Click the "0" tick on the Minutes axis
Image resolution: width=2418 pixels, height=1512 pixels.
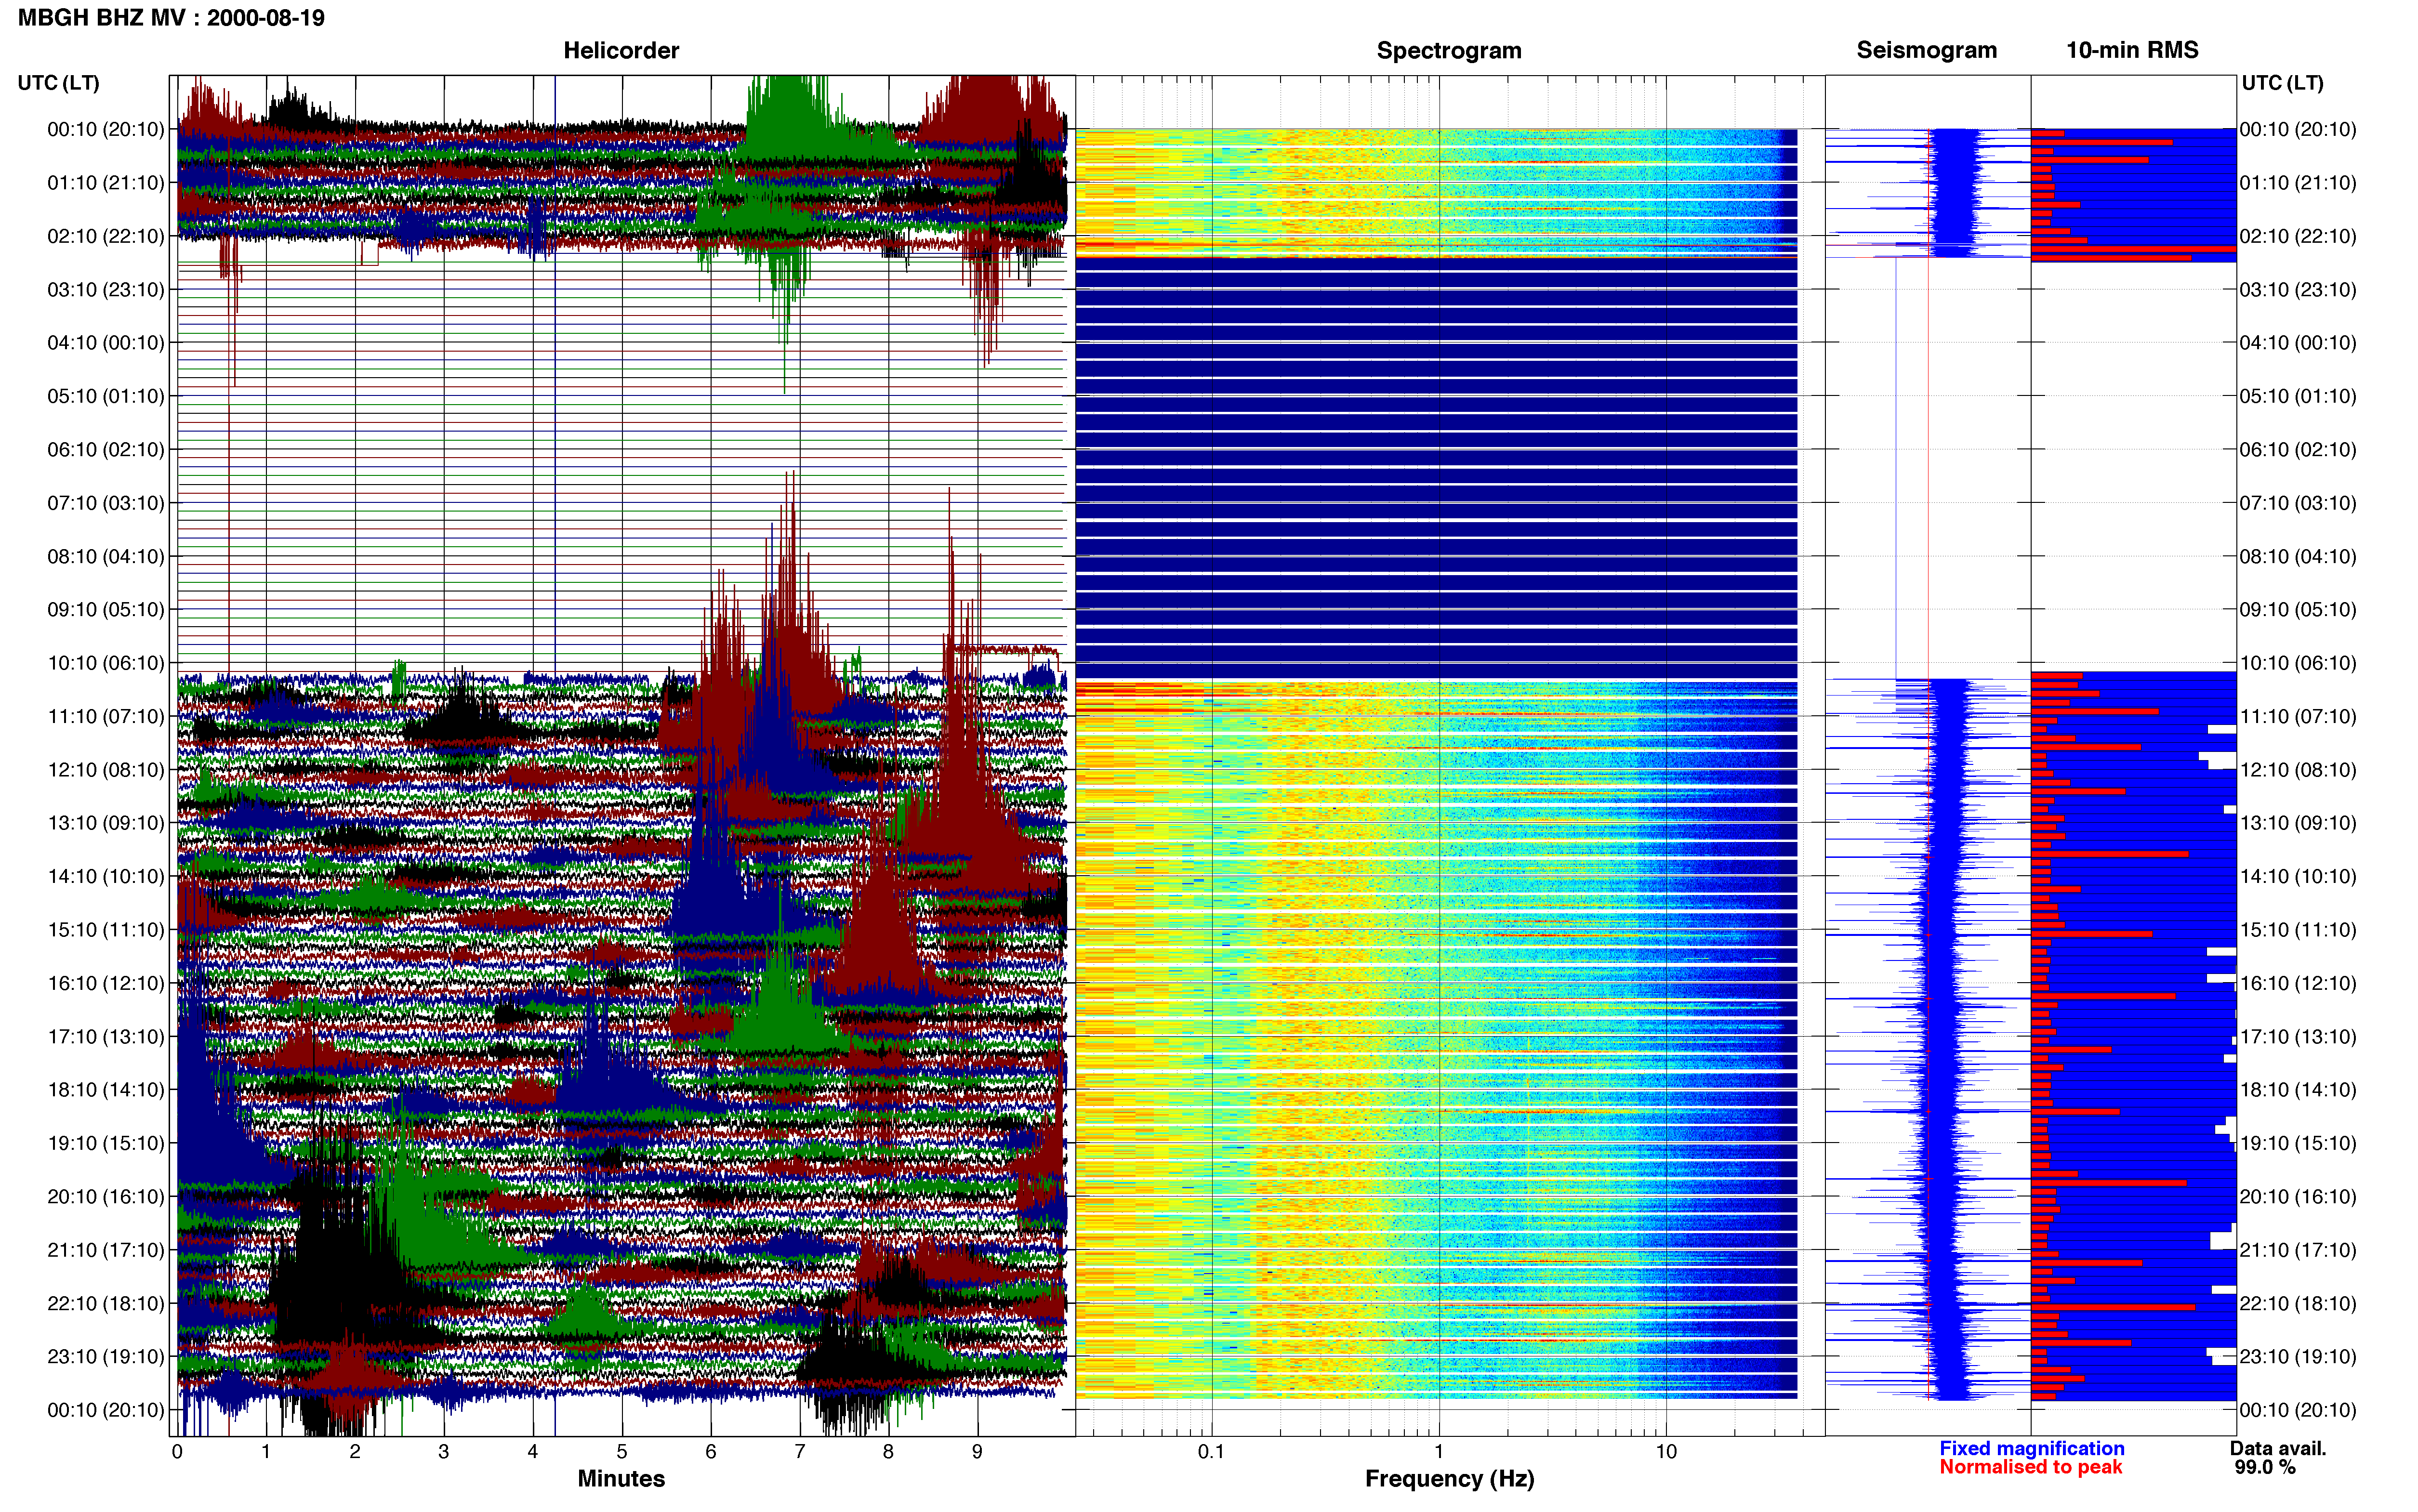coord(177,1452)
